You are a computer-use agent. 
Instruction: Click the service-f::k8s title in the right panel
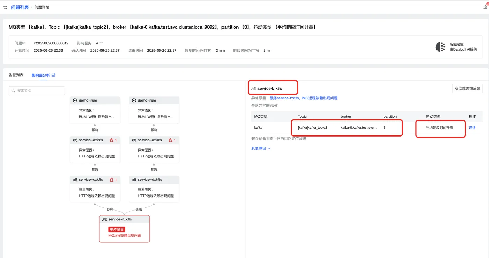coord(270,89)
